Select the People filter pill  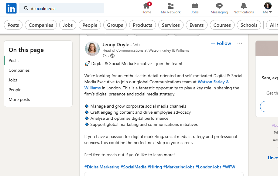click(90, 25)
